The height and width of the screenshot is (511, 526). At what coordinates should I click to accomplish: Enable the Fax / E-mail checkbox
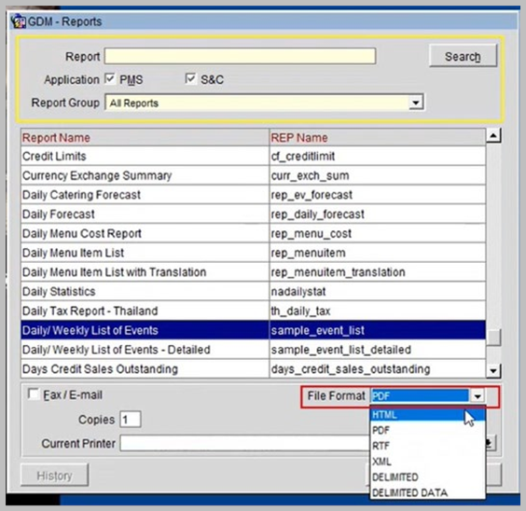click(34, 394)
